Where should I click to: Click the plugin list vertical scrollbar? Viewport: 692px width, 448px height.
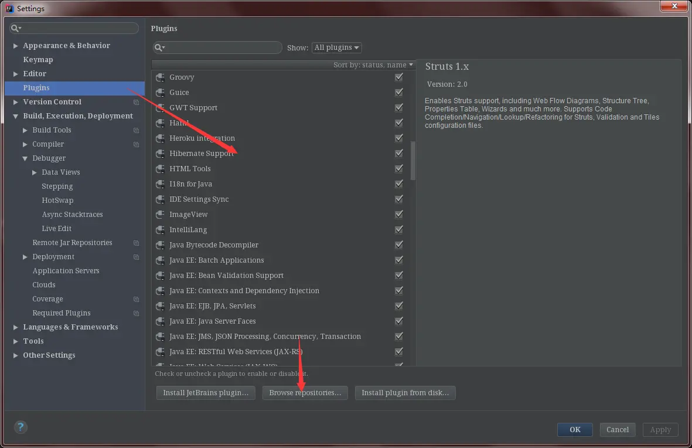point(413,161)
